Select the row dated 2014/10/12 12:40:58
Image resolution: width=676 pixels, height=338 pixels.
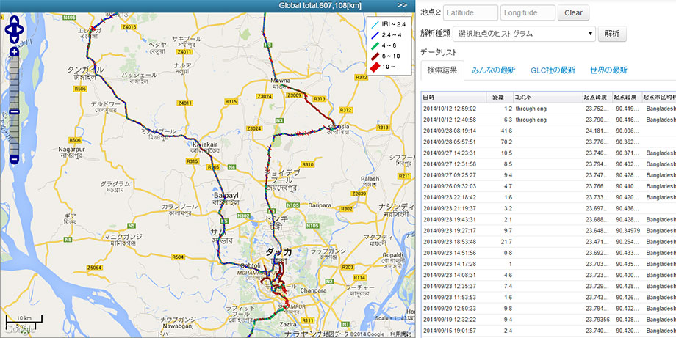tap(549, 120)
